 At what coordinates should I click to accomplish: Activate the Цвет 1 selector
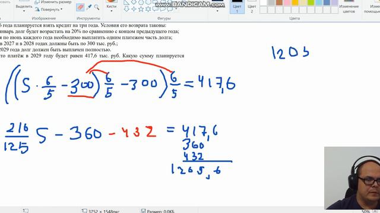[x=237, y=7]
